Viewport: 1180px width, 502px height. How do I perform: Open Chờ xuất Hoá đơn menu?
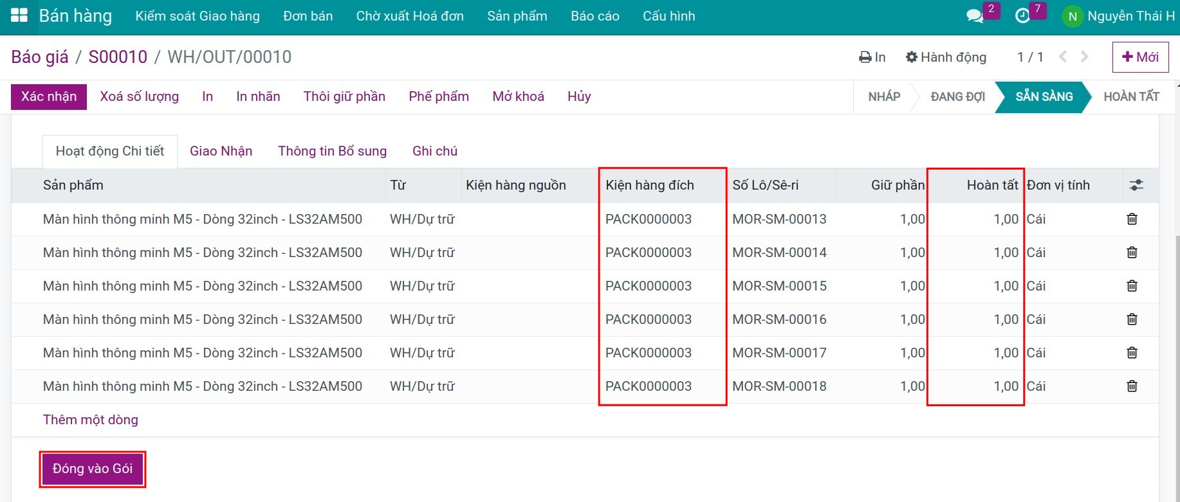(410, 16)
